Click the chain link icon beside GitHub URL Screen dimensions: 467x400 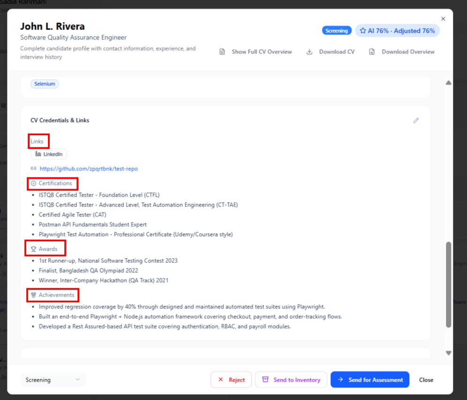(x=33, y=169)
